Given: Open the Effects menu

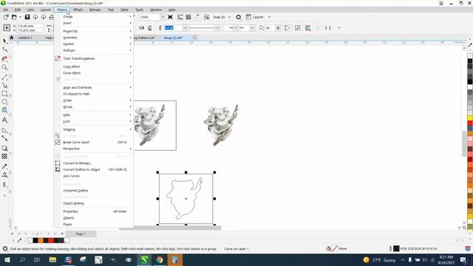Looking at the screenshot, I should pyautogui.click(x=78, y=10).
